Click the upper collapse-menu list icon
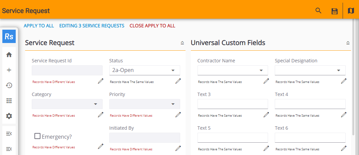 [9, 134]
